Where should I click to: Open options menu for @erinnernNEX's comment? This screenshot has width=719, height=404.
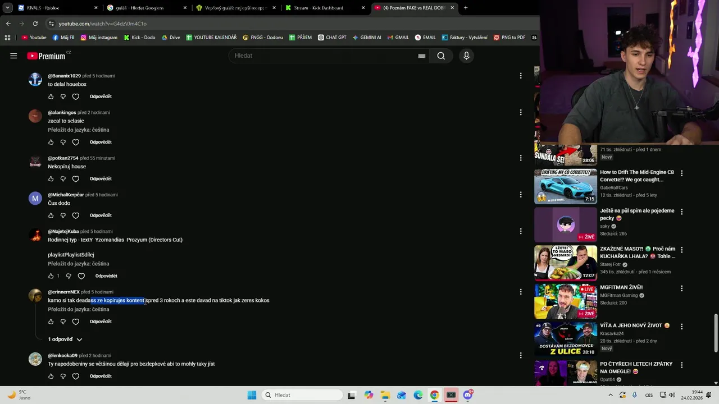click(521, 292)
